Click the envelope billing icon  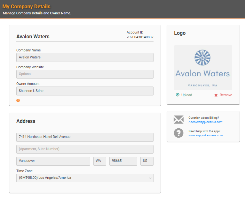(x=178, y=120)
